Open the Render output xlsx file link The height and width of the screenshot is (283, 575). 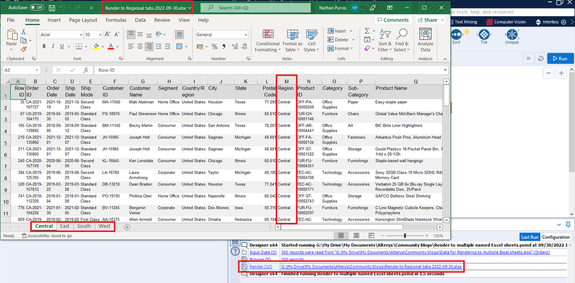pyautogui.click(x=371, y=267)
